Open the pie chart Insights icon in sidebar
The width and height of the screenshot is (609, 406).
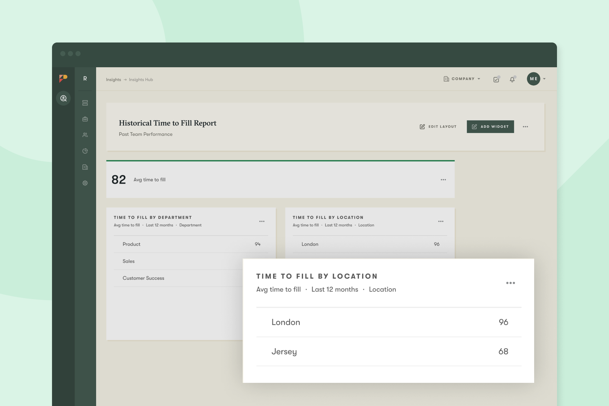coord(85,151)
